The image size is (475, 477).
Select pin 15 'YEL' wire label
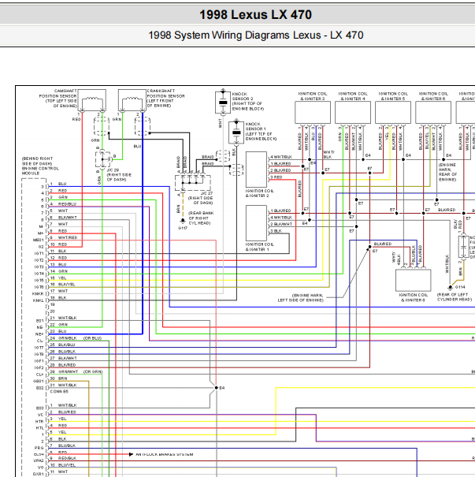point(62,278)
